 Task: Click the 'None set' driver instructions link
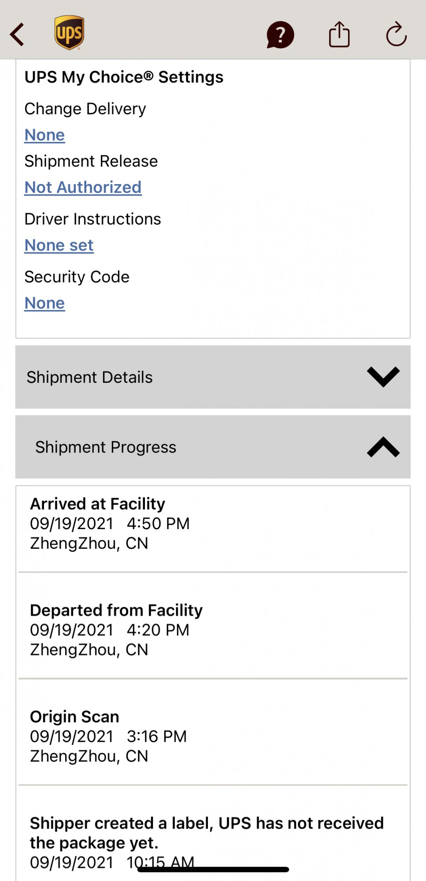click(x=59, y=245)
